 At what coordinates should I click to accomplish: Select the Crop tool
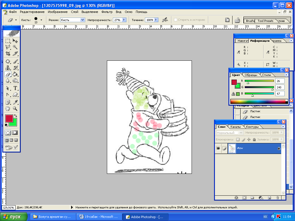8,53
